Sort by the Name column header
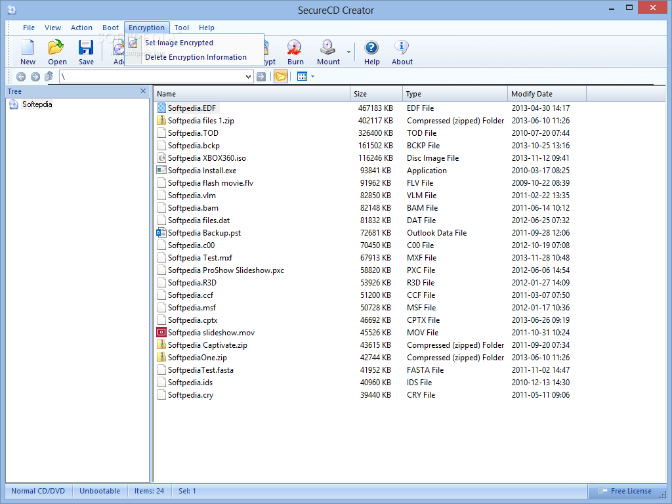 252,94
